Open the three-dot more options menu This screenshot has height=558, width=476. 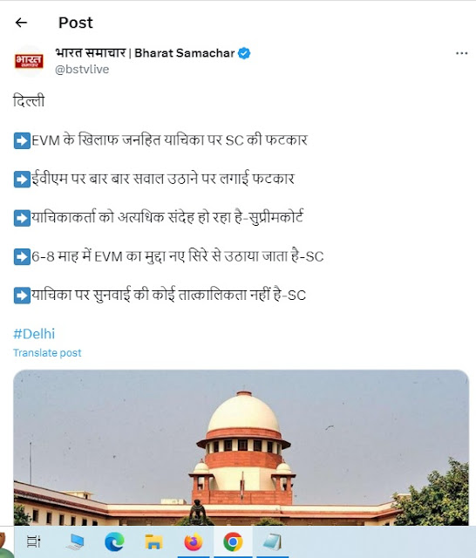[461, 53]
